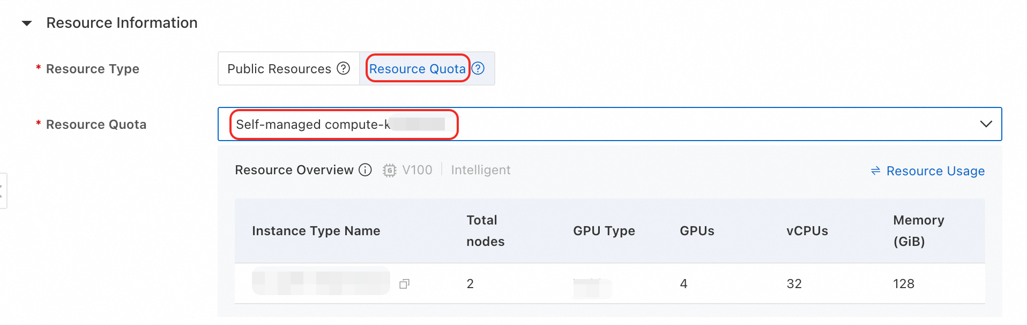The image size is (1027, 325).
Task: Click the V100 GPU type label
Action: pos(418,170)
